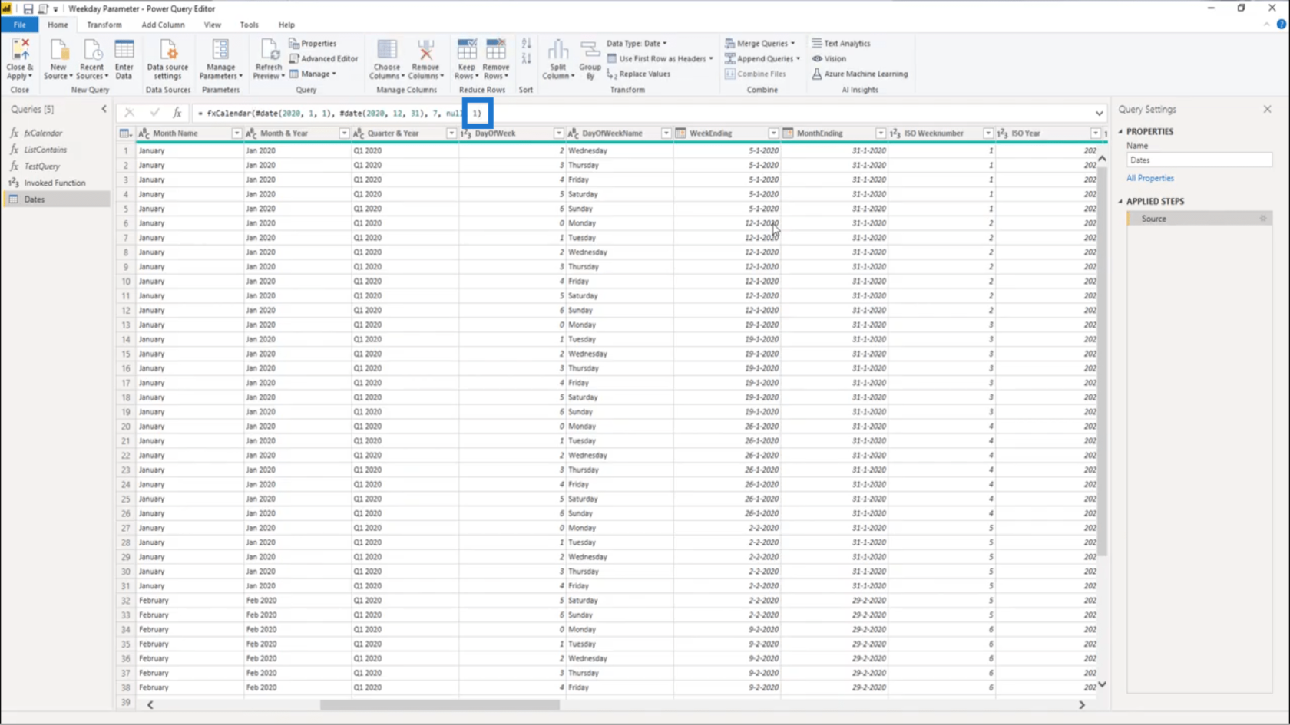Viewport: 1290px width, 725px height.
Task: Select the Source applied step
Action: (x=1199, y=219)
